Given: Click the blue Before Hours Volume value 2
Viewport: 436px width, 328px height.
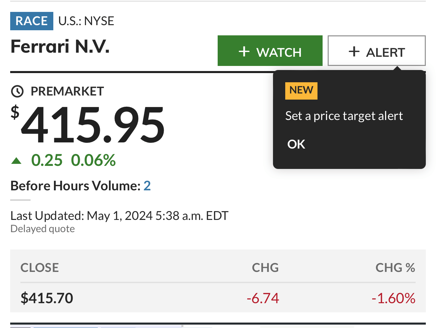Looking at the screenshot, I should pos(147,186).
